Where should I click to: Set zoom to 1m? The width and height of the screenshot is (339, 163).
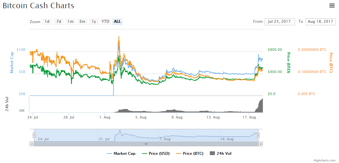(x=70, y=21)
